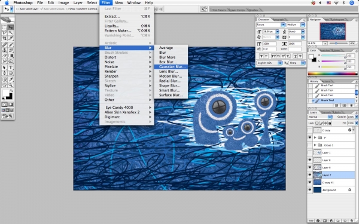The width and height of the screenshot is (359, 224).
Task: Open the Futura font family dropdown
Action: pyautogui.click(x=271, y=24)
